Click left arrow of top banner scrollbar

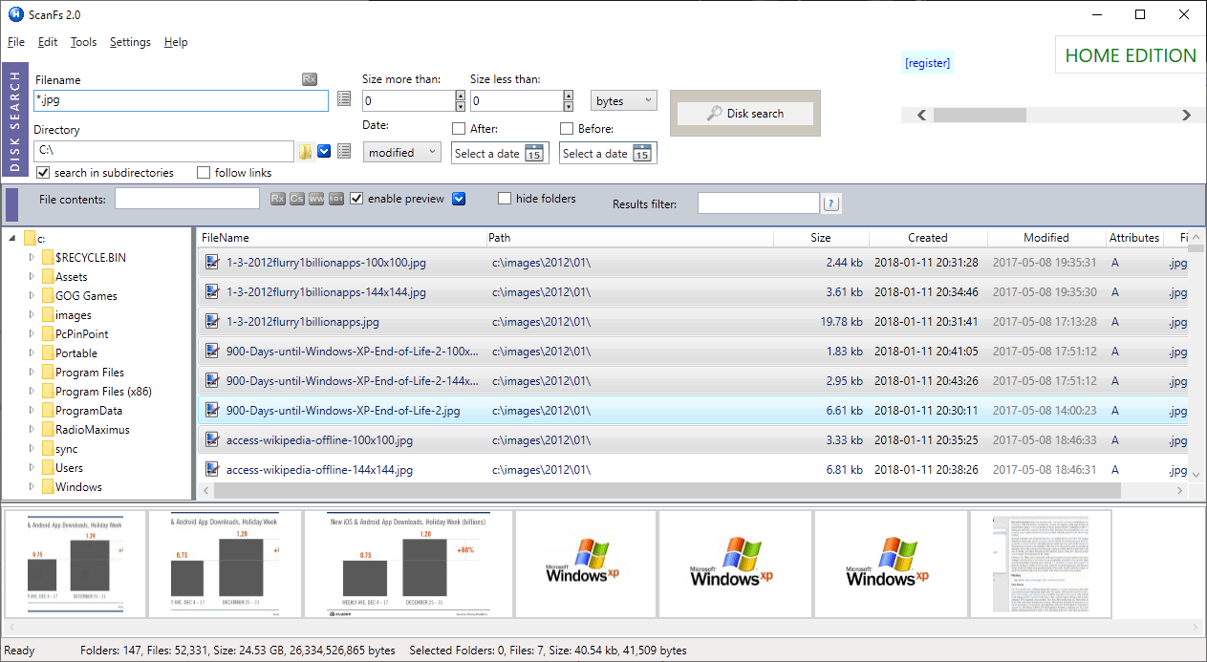(x=922, y=116)
